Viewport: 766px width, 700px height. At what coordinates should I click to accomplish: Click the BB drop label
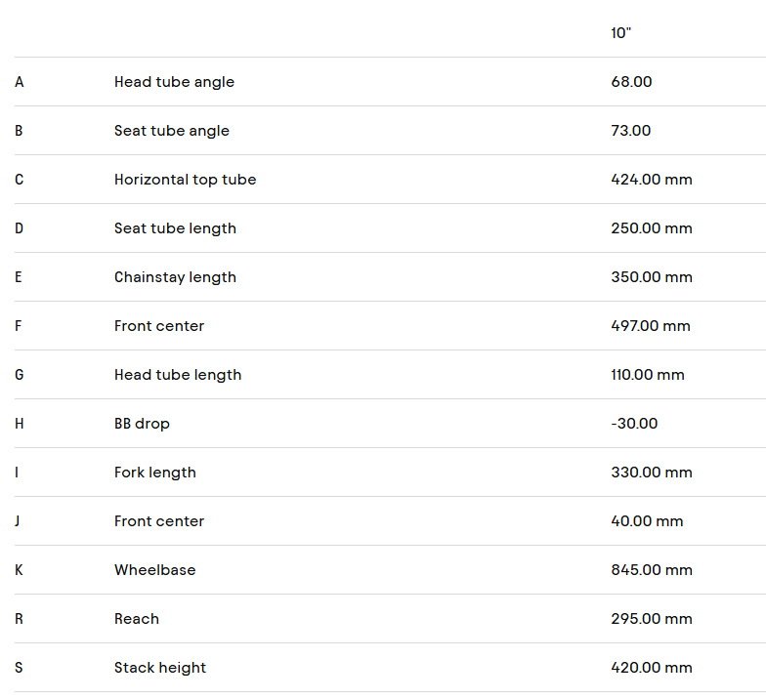pyautogui.click(x=142, y=424)
